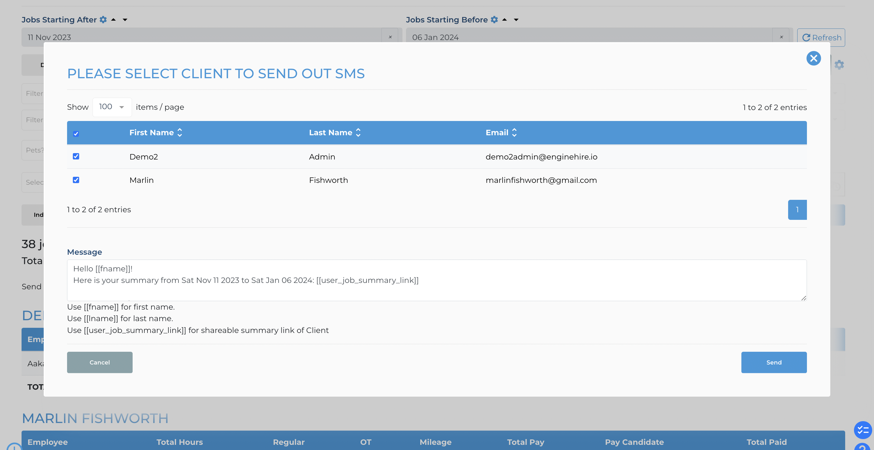874x450 pixels.
Task: Click the Total Hours column header behind dialog
Action: [179, 442]
